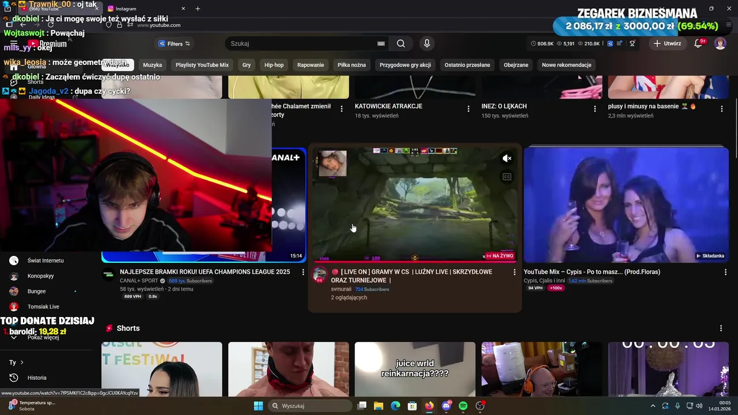Activate voice search microphone icon
The width and height of the screenshot is (738, 415).
tap(427, 43)
